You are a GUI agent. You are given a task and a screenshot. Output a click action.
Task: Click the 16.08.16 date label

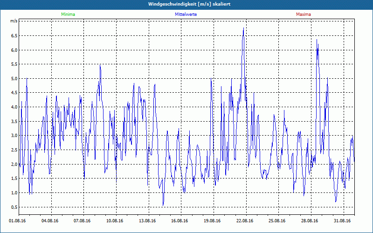point(179,221)
